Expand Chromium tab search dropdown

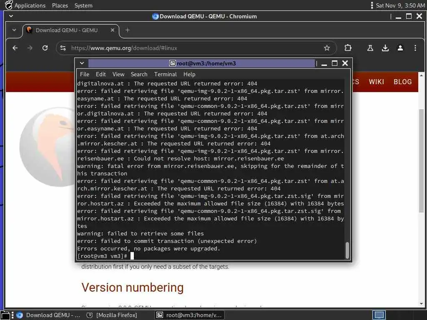coord(14,30)
